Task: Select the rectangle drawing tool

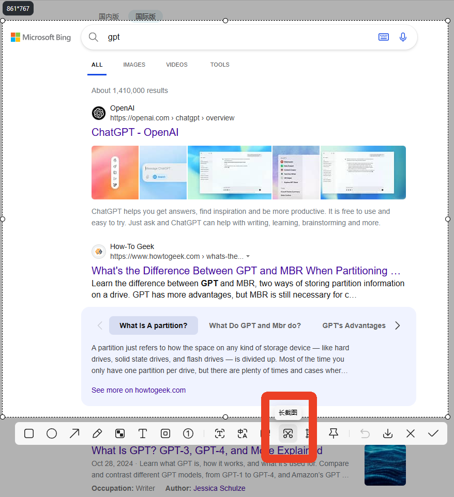Action: point(29,433)
